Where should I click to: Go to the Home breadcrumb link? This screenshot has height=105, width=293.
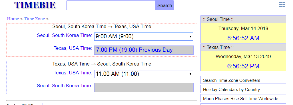[x=13, y=19]
